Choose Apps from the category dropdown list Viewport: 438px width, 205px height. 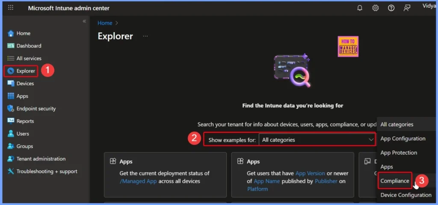coord(387,167)
